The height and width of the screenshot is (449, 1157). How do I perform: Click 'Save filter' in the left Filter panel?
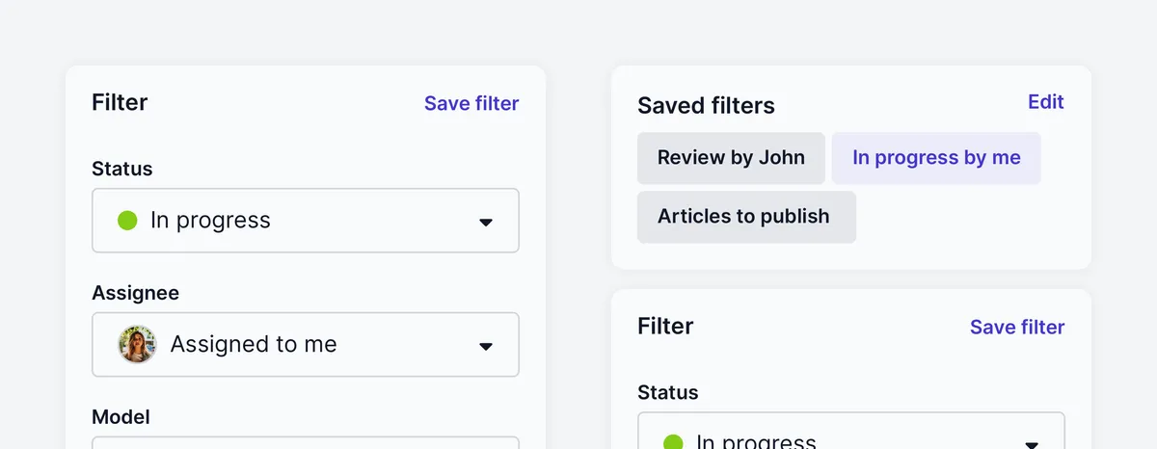coord(471,103)
